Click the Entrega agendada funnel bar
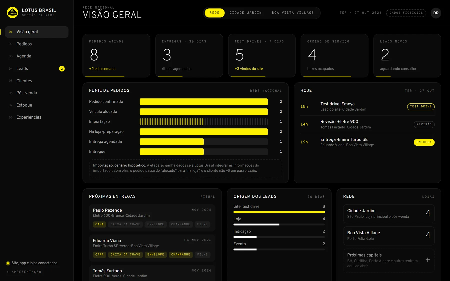450x281 pixels. (204, 142)
